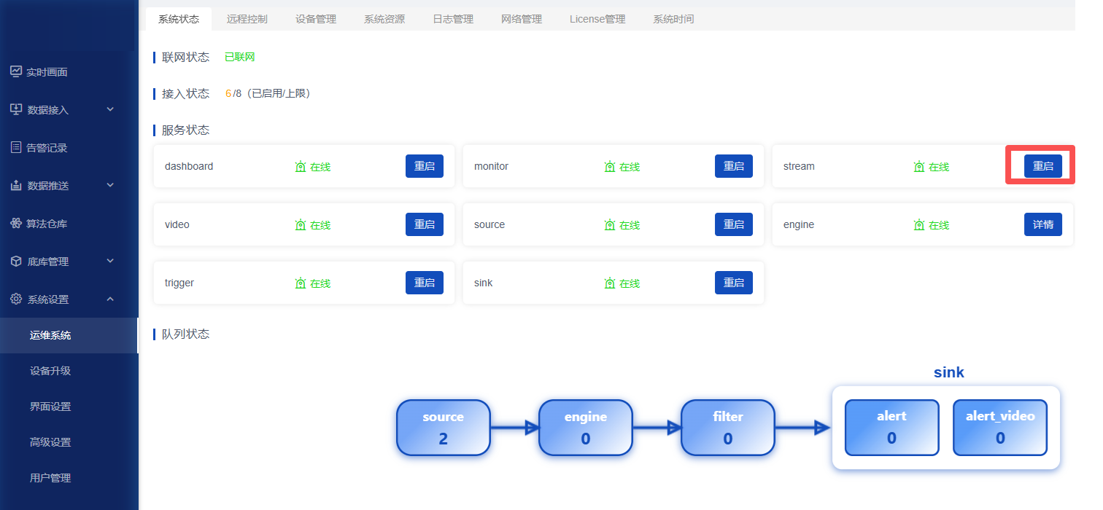The height and width of the screenshot is (510, 1103).
Task: Expand the 数据推送 chevron arrow
Action: (x=110, y=185)
